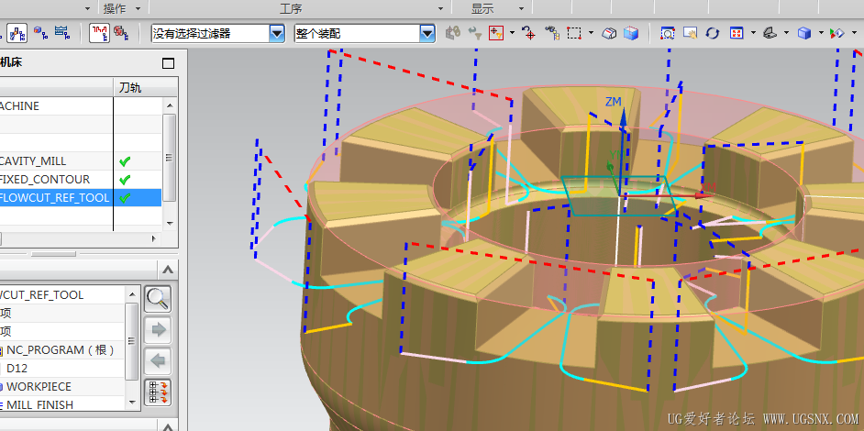Click the dependencies list scrollbar down arrow

132,403
